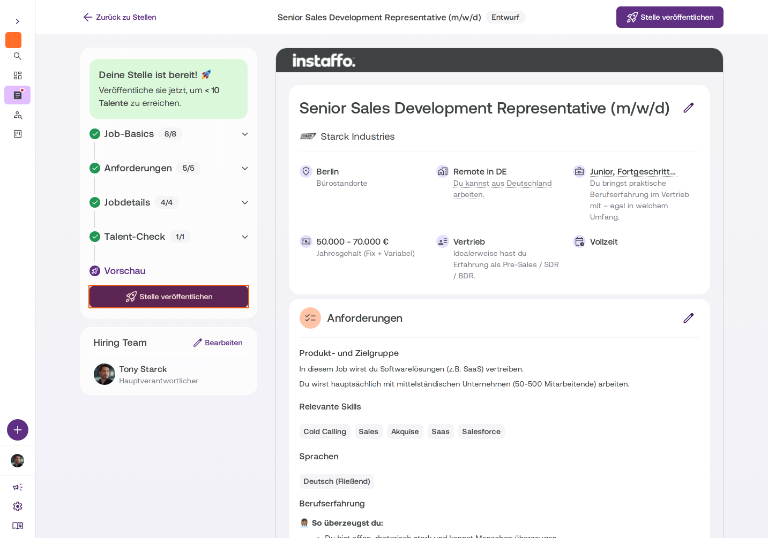Open the search icon in sidebar
Screen dimensions: 768x538
pyautogui.click(x=18, y=56)
